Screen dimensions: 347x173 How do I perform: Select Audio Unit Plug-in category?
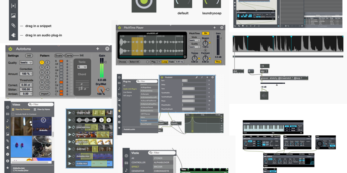[130, 89]
